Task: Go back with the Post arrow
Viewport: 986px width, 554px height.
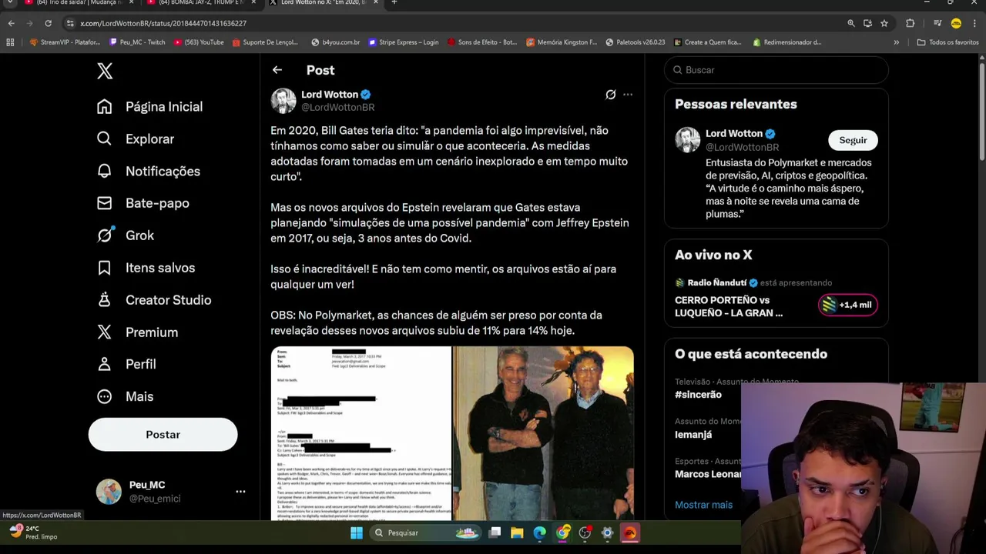Action: (277, 70)
